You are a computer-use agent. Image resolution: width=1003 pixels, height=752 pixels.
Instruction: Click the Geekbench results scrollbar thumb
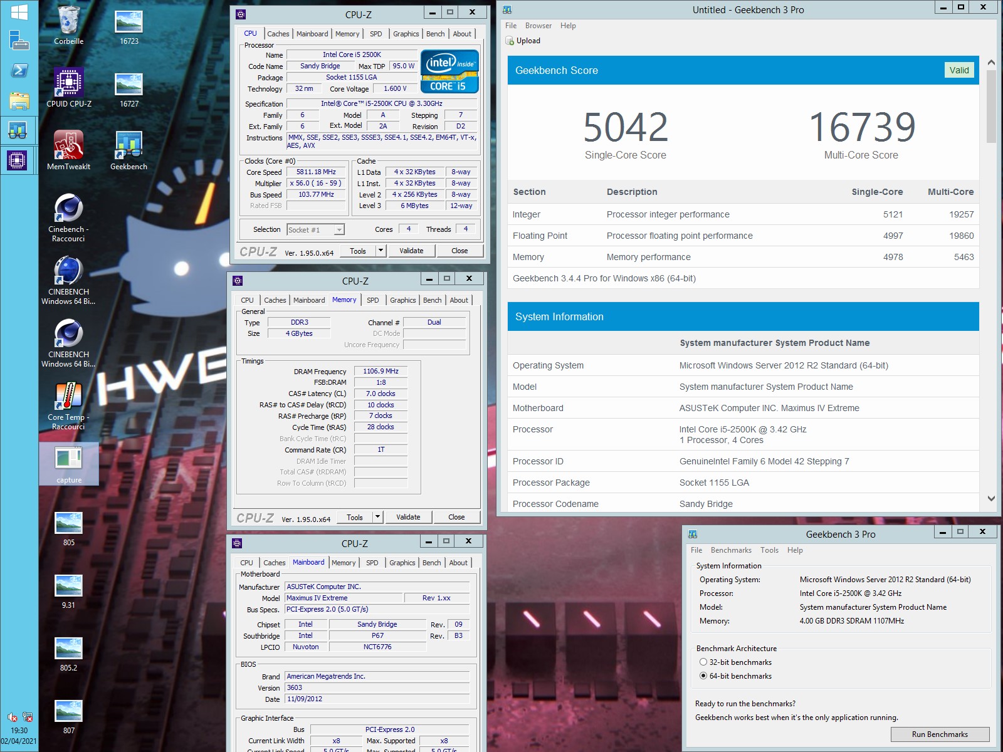pyautogui.click(x=991, y=107)
